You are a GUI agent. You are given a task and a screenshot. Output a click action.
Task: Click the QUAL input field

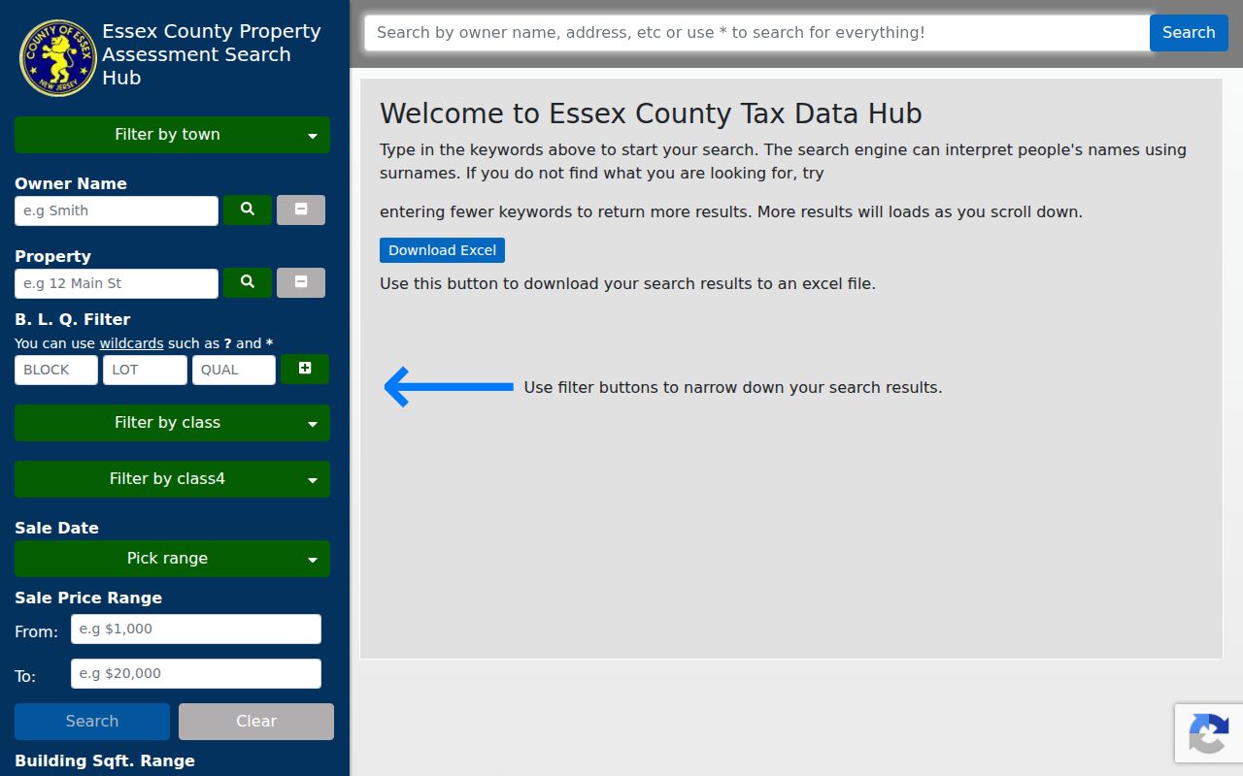tap(234, 370)
